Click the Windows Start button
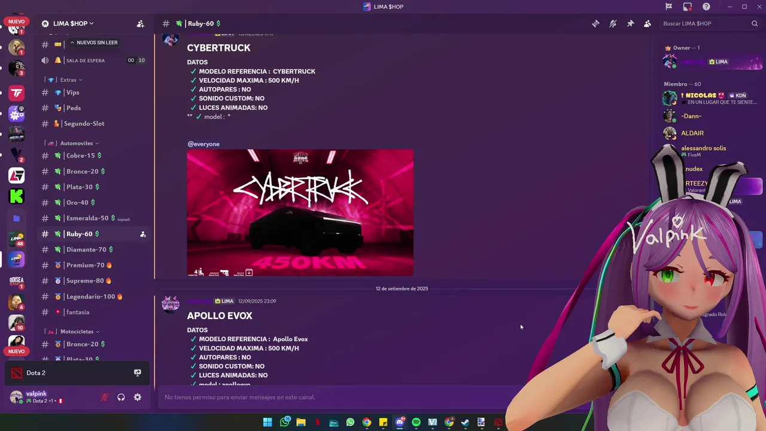 pyautogui.click(x=268, y=422)
